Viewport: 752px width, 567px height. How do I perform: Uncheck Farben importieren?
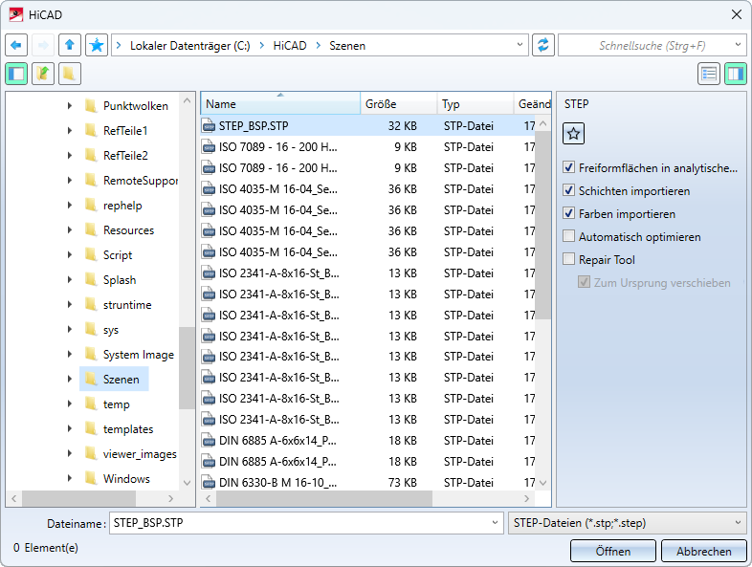569,213
